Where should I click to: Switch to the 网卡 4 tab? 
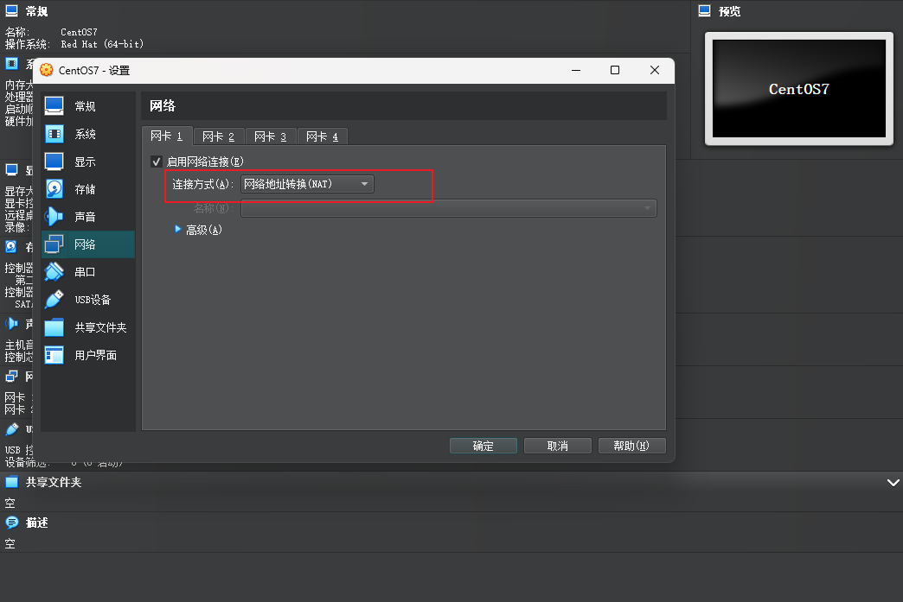tap(323, 136)
